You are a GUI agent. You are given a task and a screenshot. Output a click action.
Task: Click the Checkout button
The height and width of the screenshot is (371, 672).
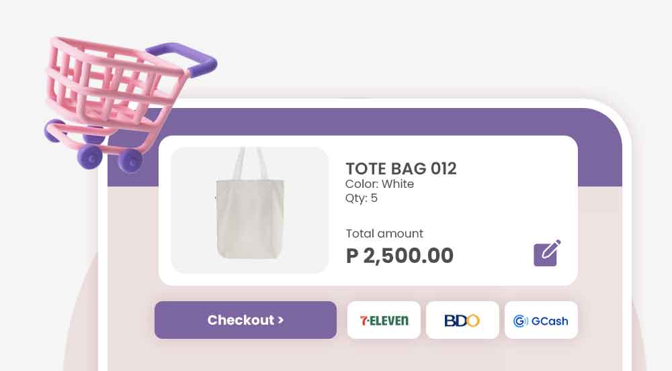(245, 320)
